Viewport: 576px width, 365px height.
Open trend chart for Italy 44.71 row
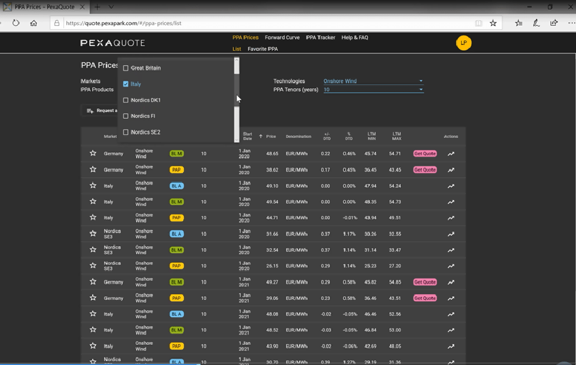pyautogui.click(x=451, y=218)
